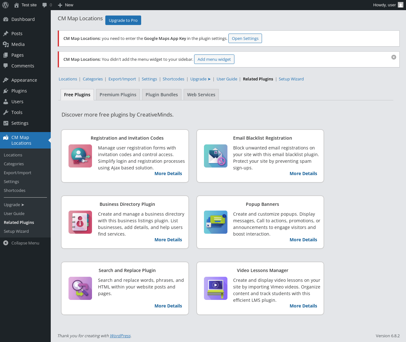Screen dimensions: 406x342
Task: Switch to the Free Plugins tab
Action: point(77,95)
